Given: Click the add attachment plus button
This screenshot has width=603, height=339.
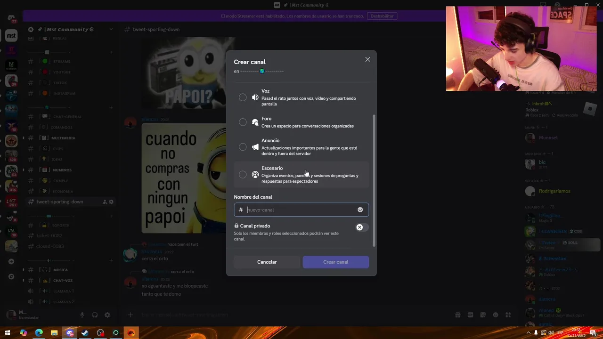Looking at the screenshot, I should pyautogui.click(x=130, y=315).
